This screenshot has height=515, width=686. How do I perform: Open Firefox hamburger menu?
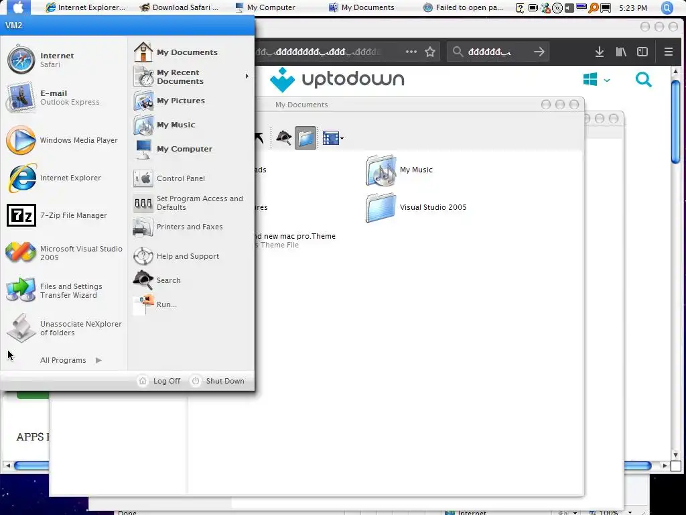tap(668, 52)
